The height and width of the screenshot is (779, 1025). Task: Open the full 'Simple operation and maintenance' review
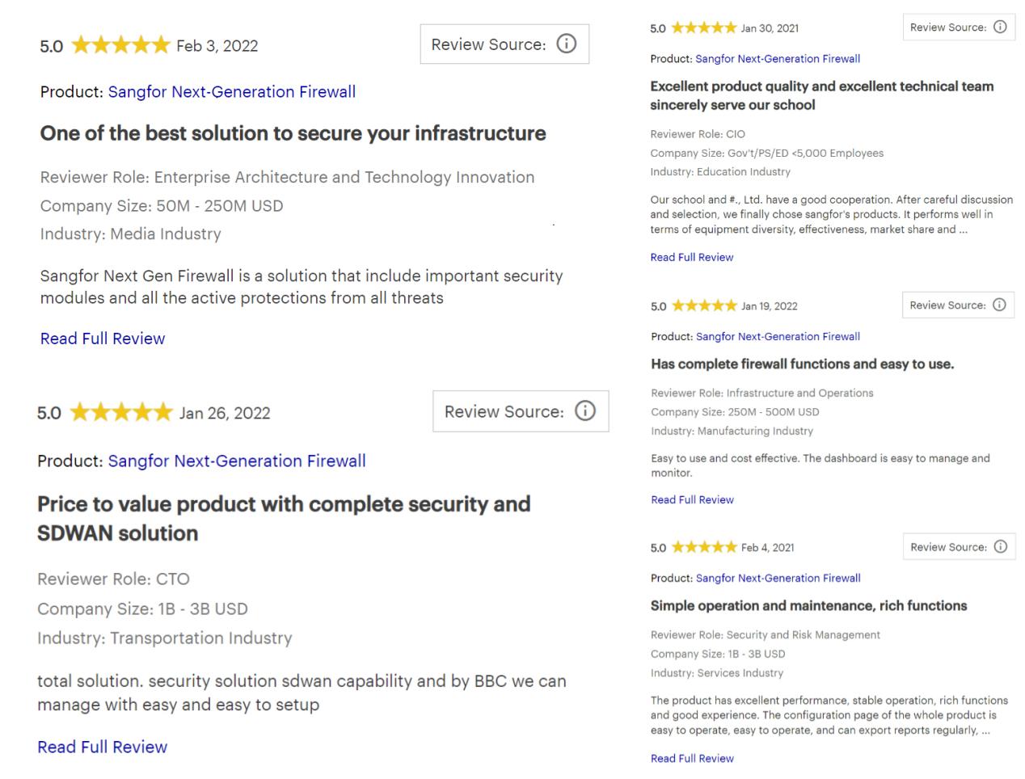692,758
